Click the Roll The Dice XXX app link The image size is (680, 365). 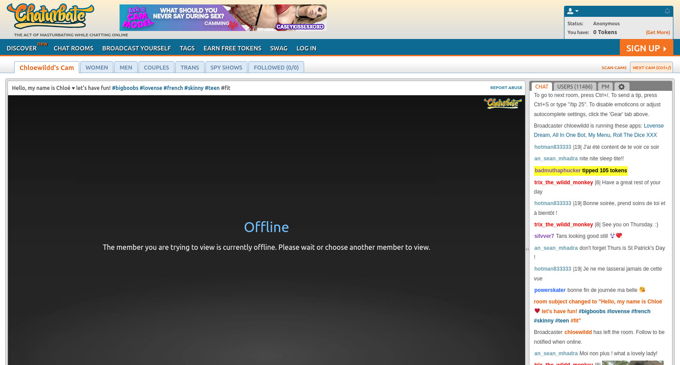[x=635, y=135]
